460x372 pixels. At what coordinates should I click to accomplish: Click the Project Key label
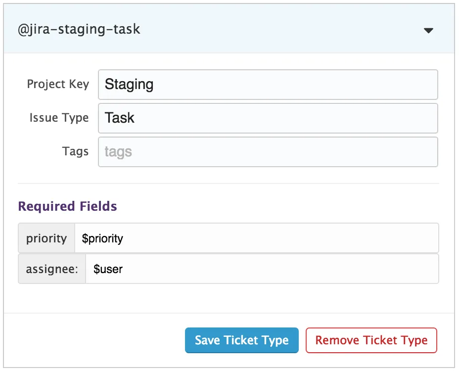pos(58,84)
